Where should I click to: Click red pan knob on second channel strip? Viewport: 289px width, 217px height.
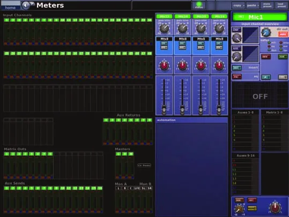pyautogui.click(x=182, y=65)
